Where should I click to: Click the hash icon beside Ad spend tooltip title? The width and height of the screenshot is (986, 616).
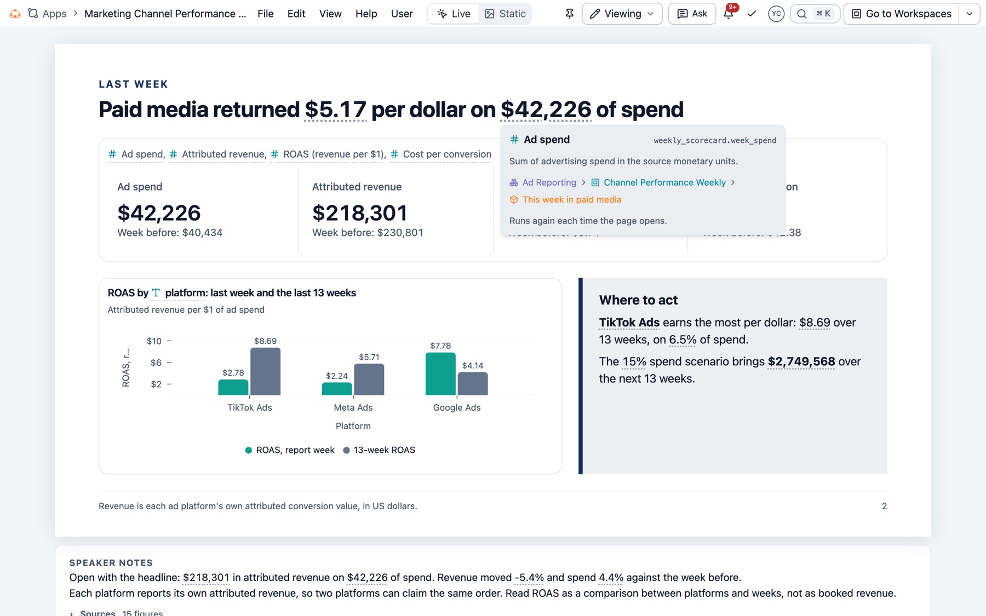514,140
